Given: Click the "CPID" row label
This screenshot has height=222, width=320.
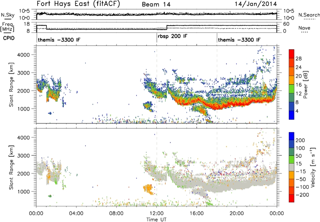Looking at the screenshot, I should (9, 38).
